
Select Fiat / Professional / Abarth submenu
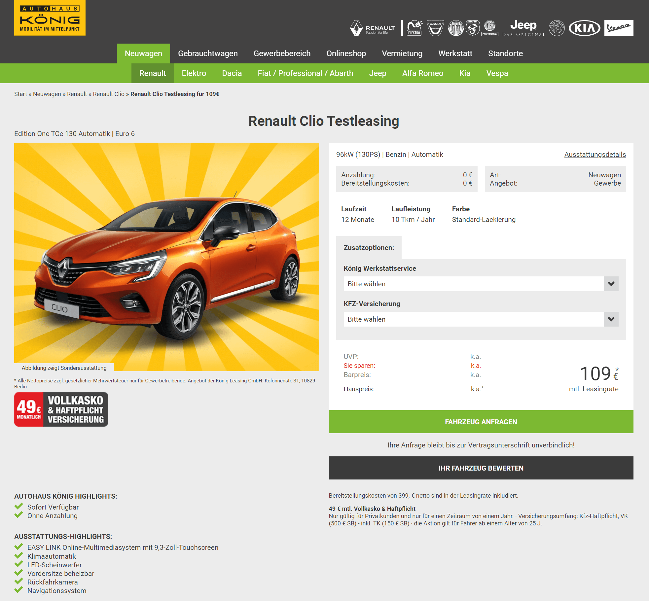306,73
